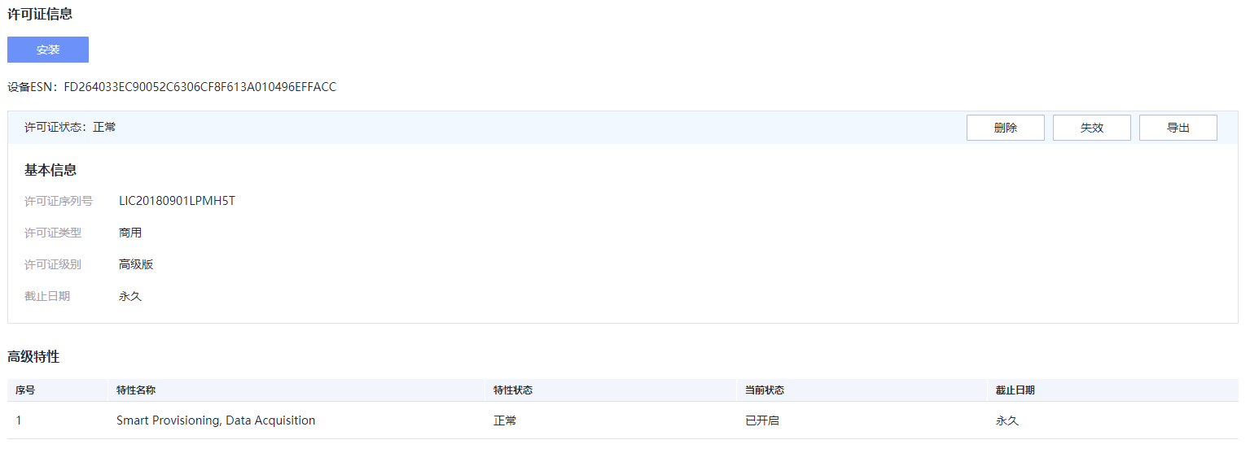Click the 许可证类型 label

[53, 233]
